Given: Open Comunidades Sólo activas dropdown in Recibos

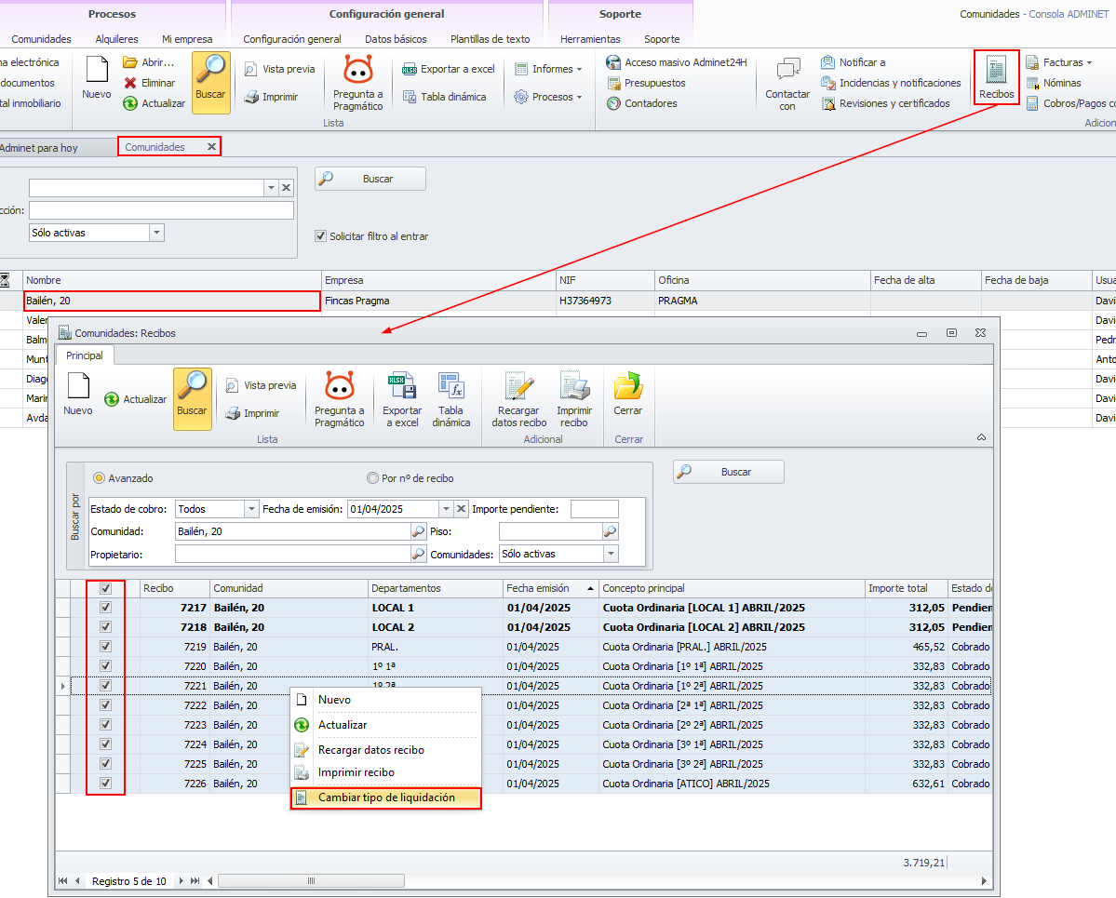Looking at the screenshot, I should coord(611,555).
